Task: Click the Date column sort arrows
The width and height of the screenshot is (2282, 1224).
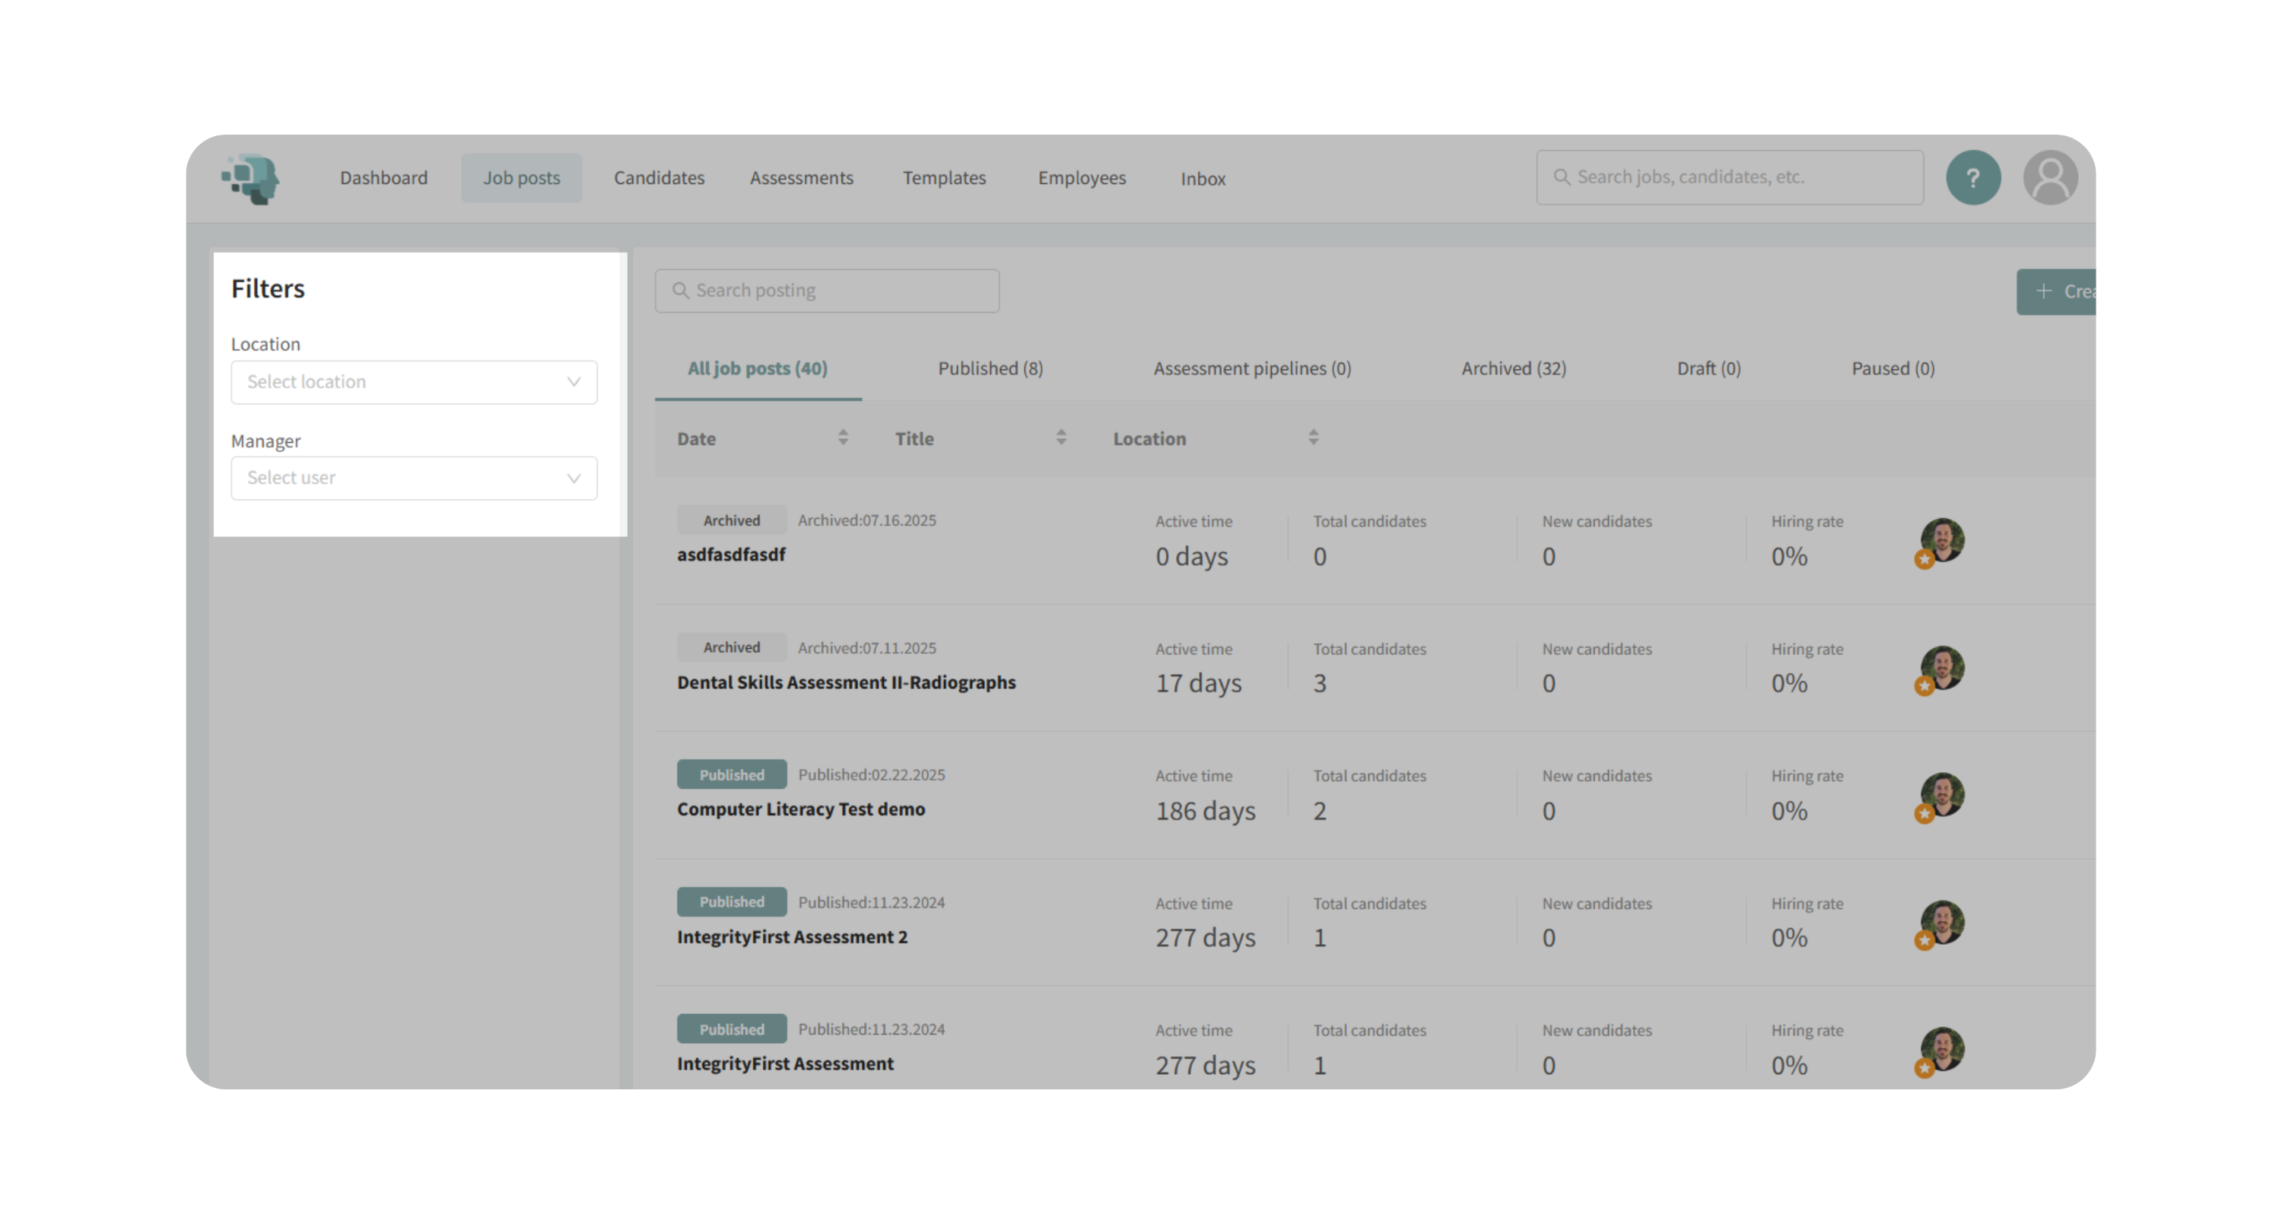Action: pyautogui.click(x=843, y=437)
